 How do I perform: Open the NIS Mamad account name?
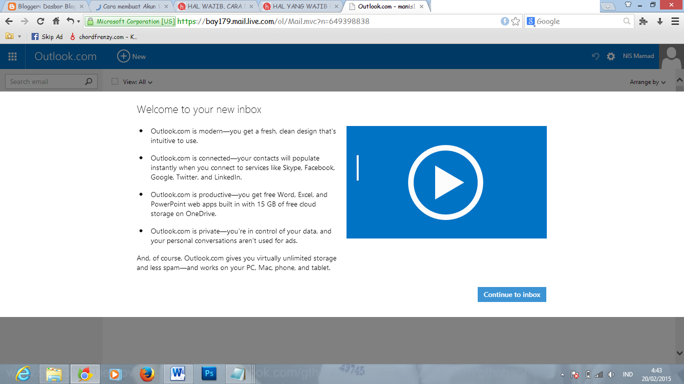638,56
